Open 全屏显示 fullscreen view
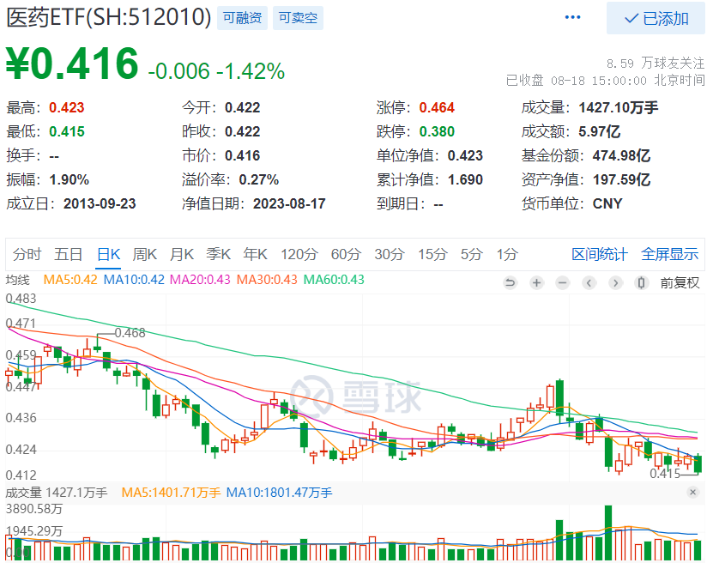The image size is (707, 563). tap(669, 254)
